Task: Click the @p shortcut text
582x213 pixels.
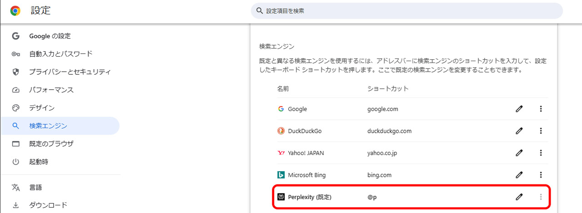Action: [372, 197]
